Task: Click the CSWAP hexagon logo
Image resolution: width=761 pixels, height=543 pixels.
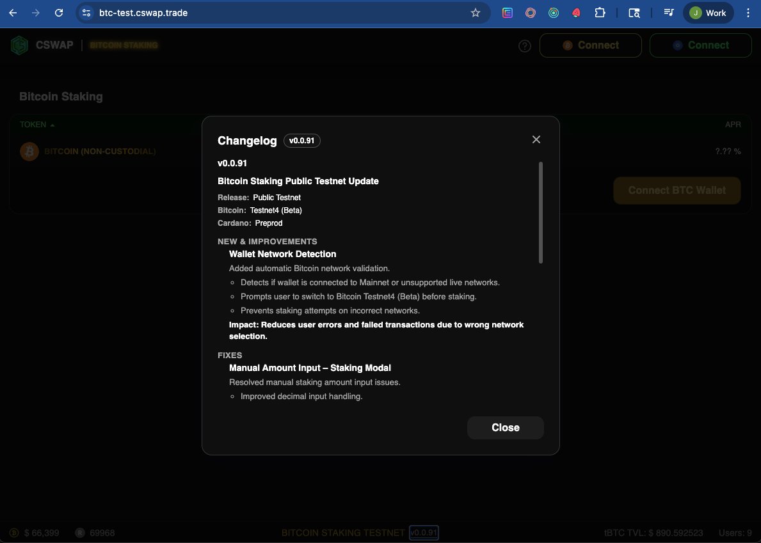Action: coord(19,45)
